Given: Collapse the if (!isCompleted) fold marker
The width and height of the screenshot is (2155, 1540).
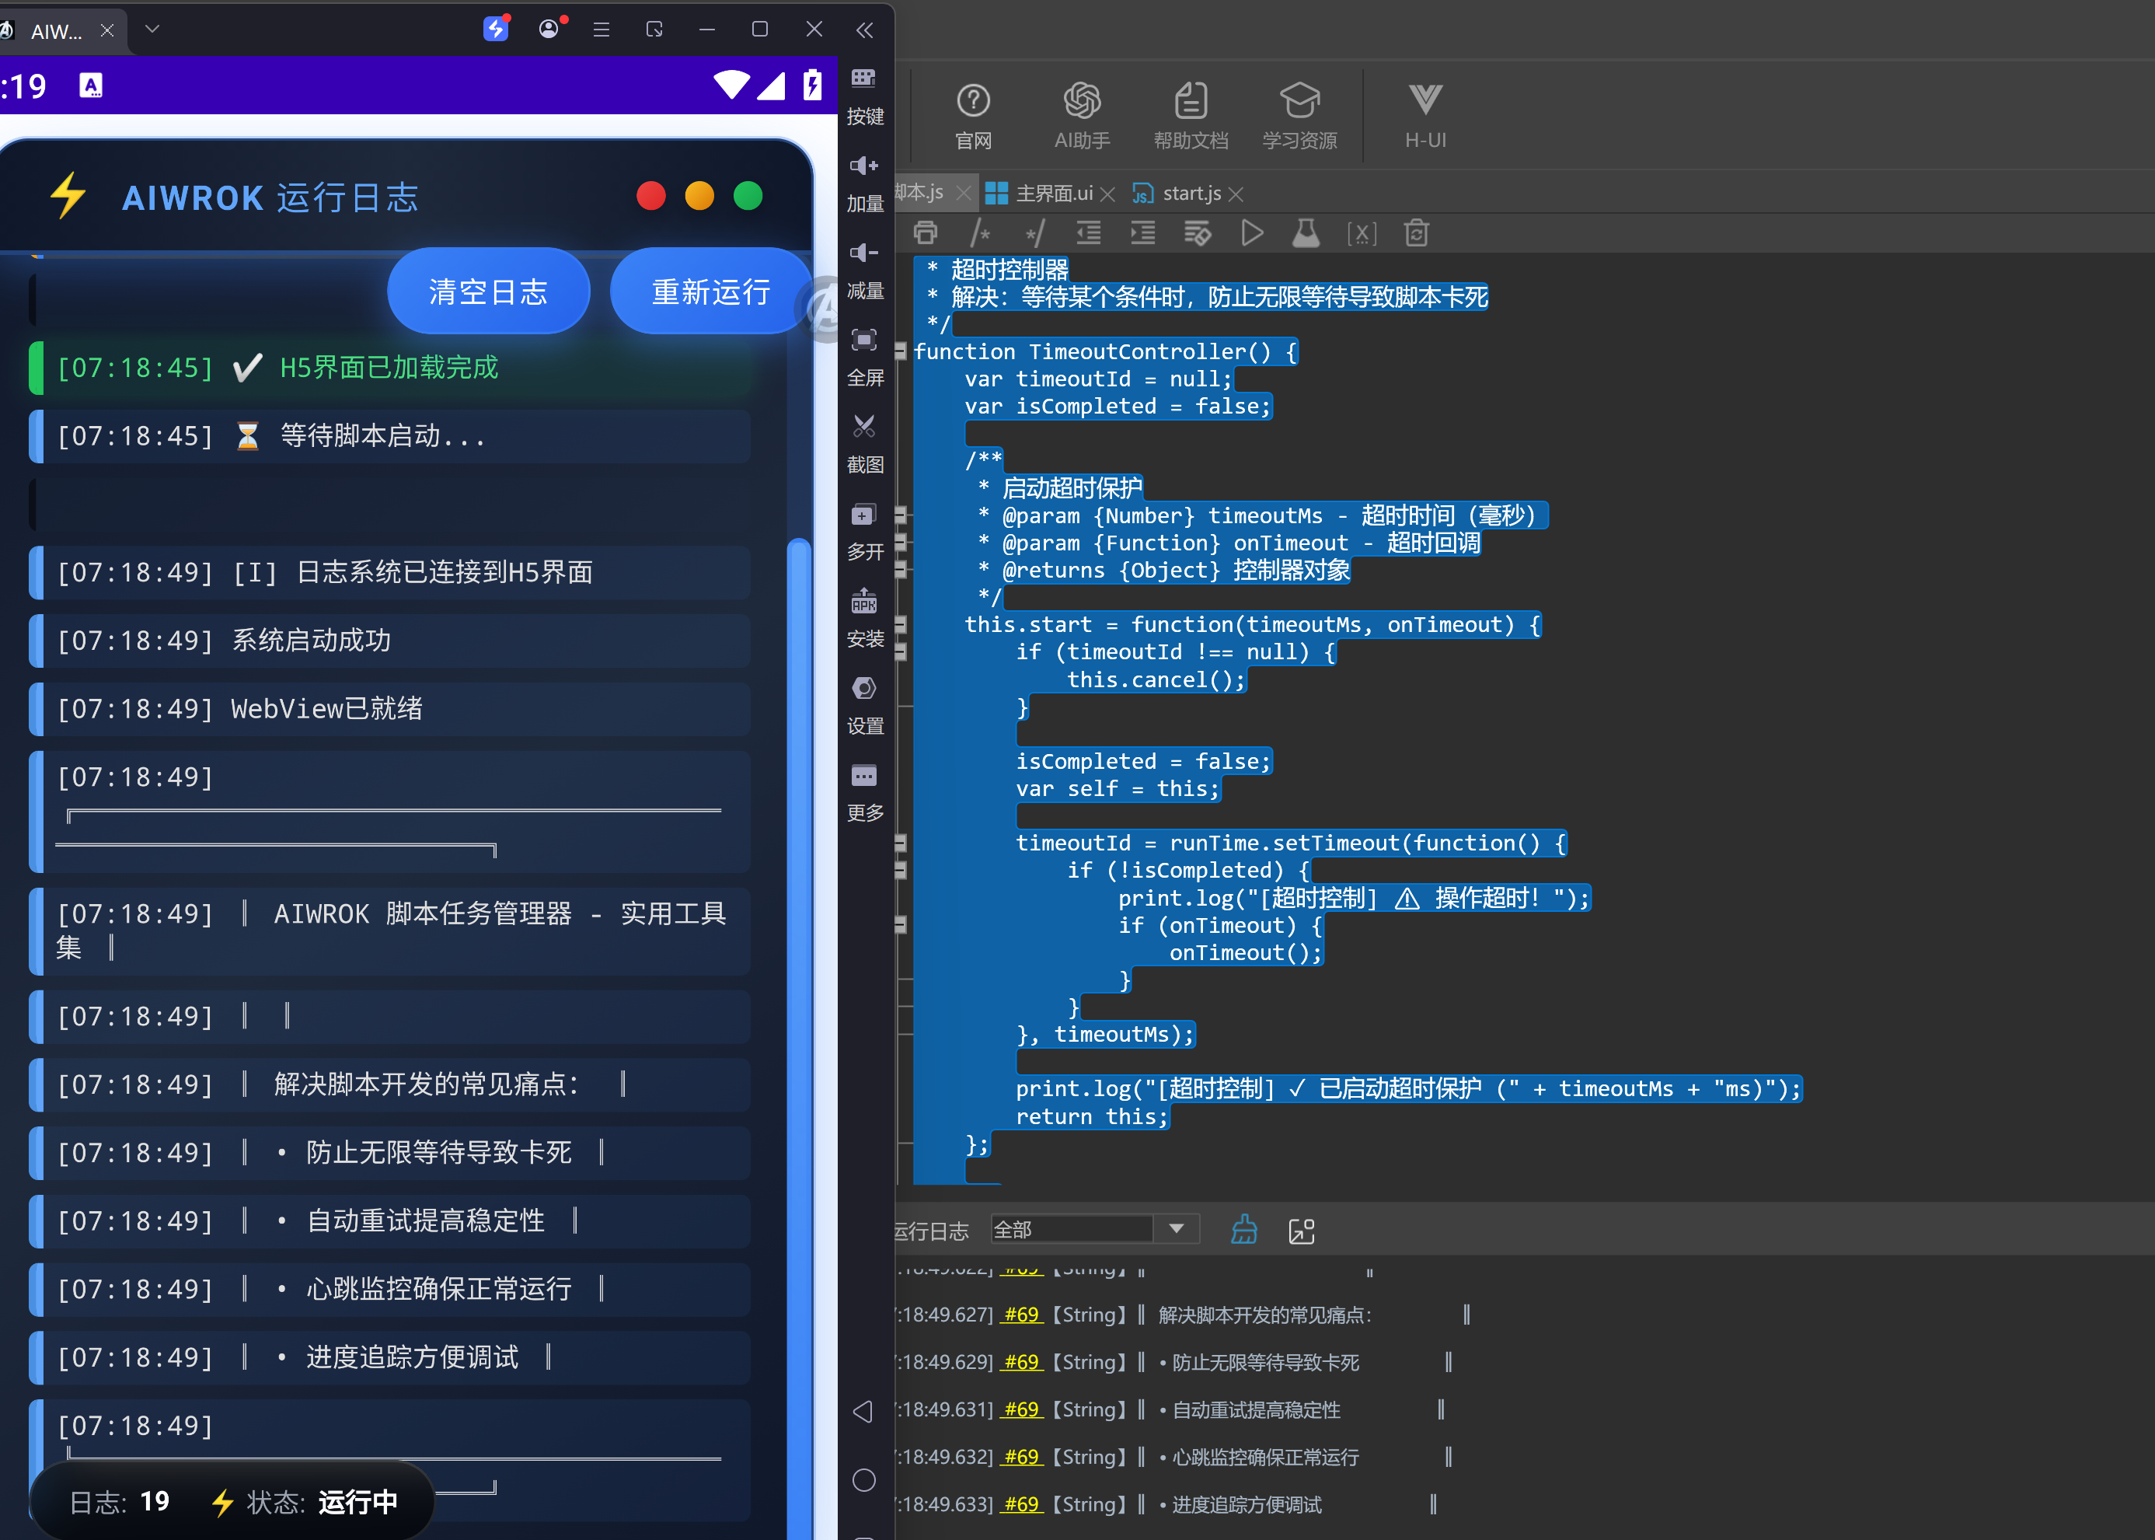Looking at the screenshot, I should click(900, 871).
